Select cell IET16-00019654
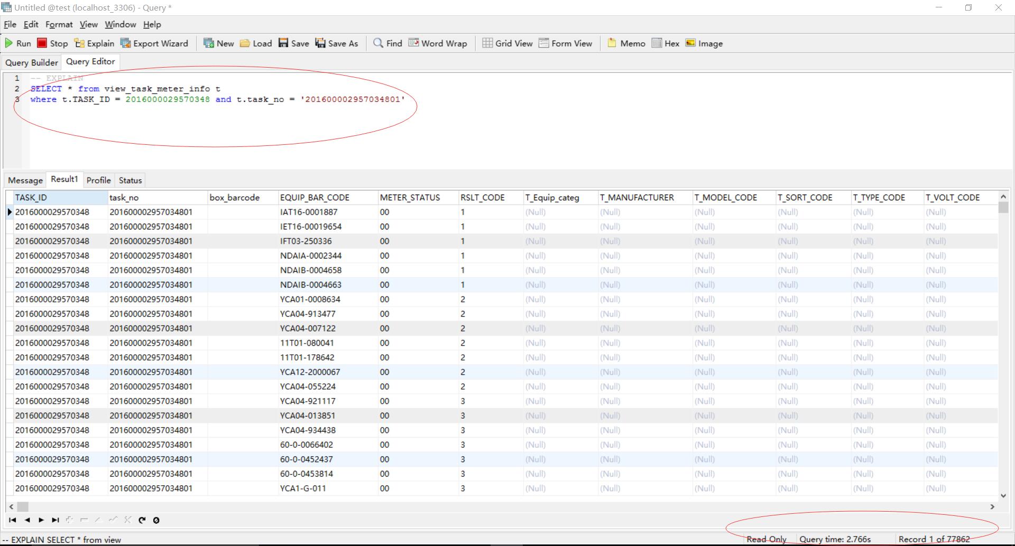Viewport: 1015px width, 546px height. click(x=328, y=226)
